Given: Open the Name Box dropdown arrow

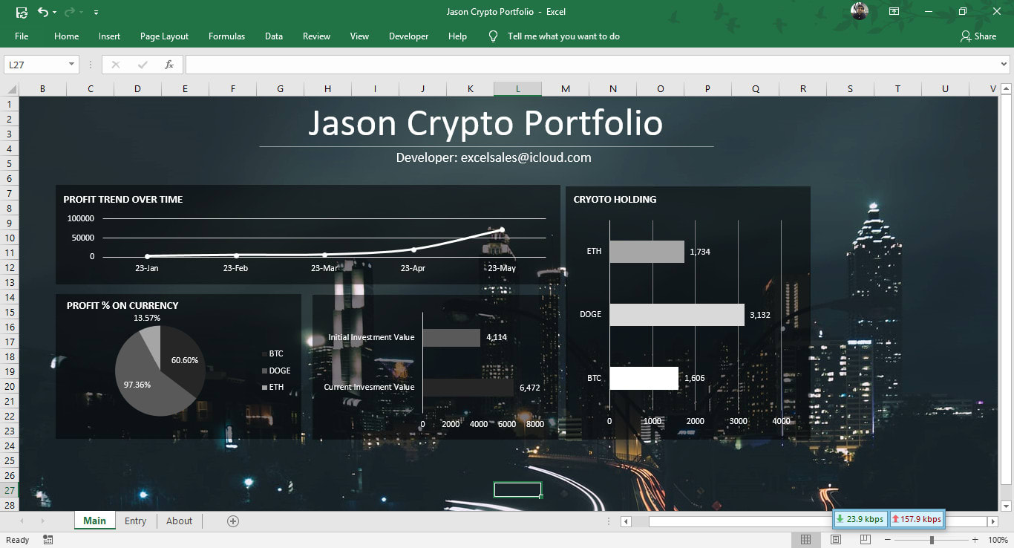Looking at the screenshot, I should coord(73,64).
